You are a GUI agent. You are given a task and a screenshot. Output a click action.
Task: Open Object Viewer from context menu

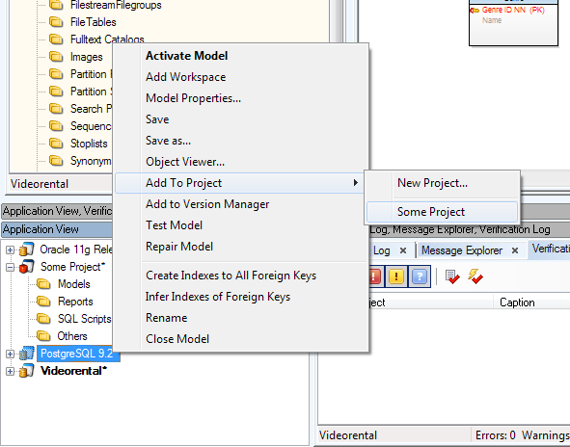(x=241, y=162)
